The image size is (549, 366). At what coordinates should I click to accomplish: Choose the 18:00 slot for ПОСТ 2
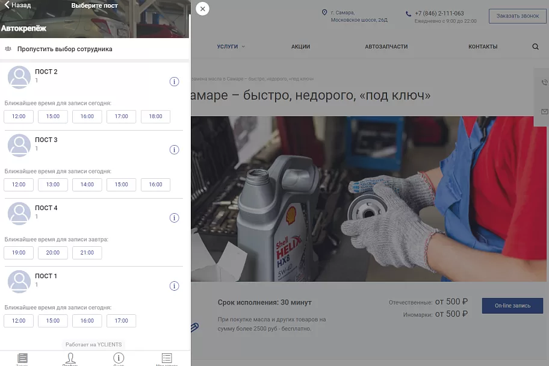click(x=155, y=117)
